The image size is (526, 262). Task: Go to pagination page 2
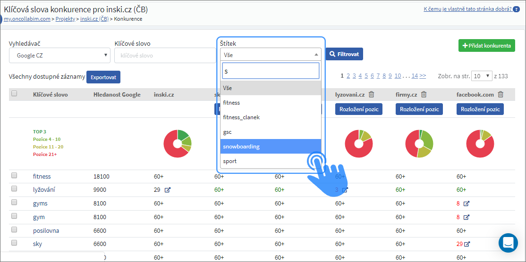click(x=348, y=76)
